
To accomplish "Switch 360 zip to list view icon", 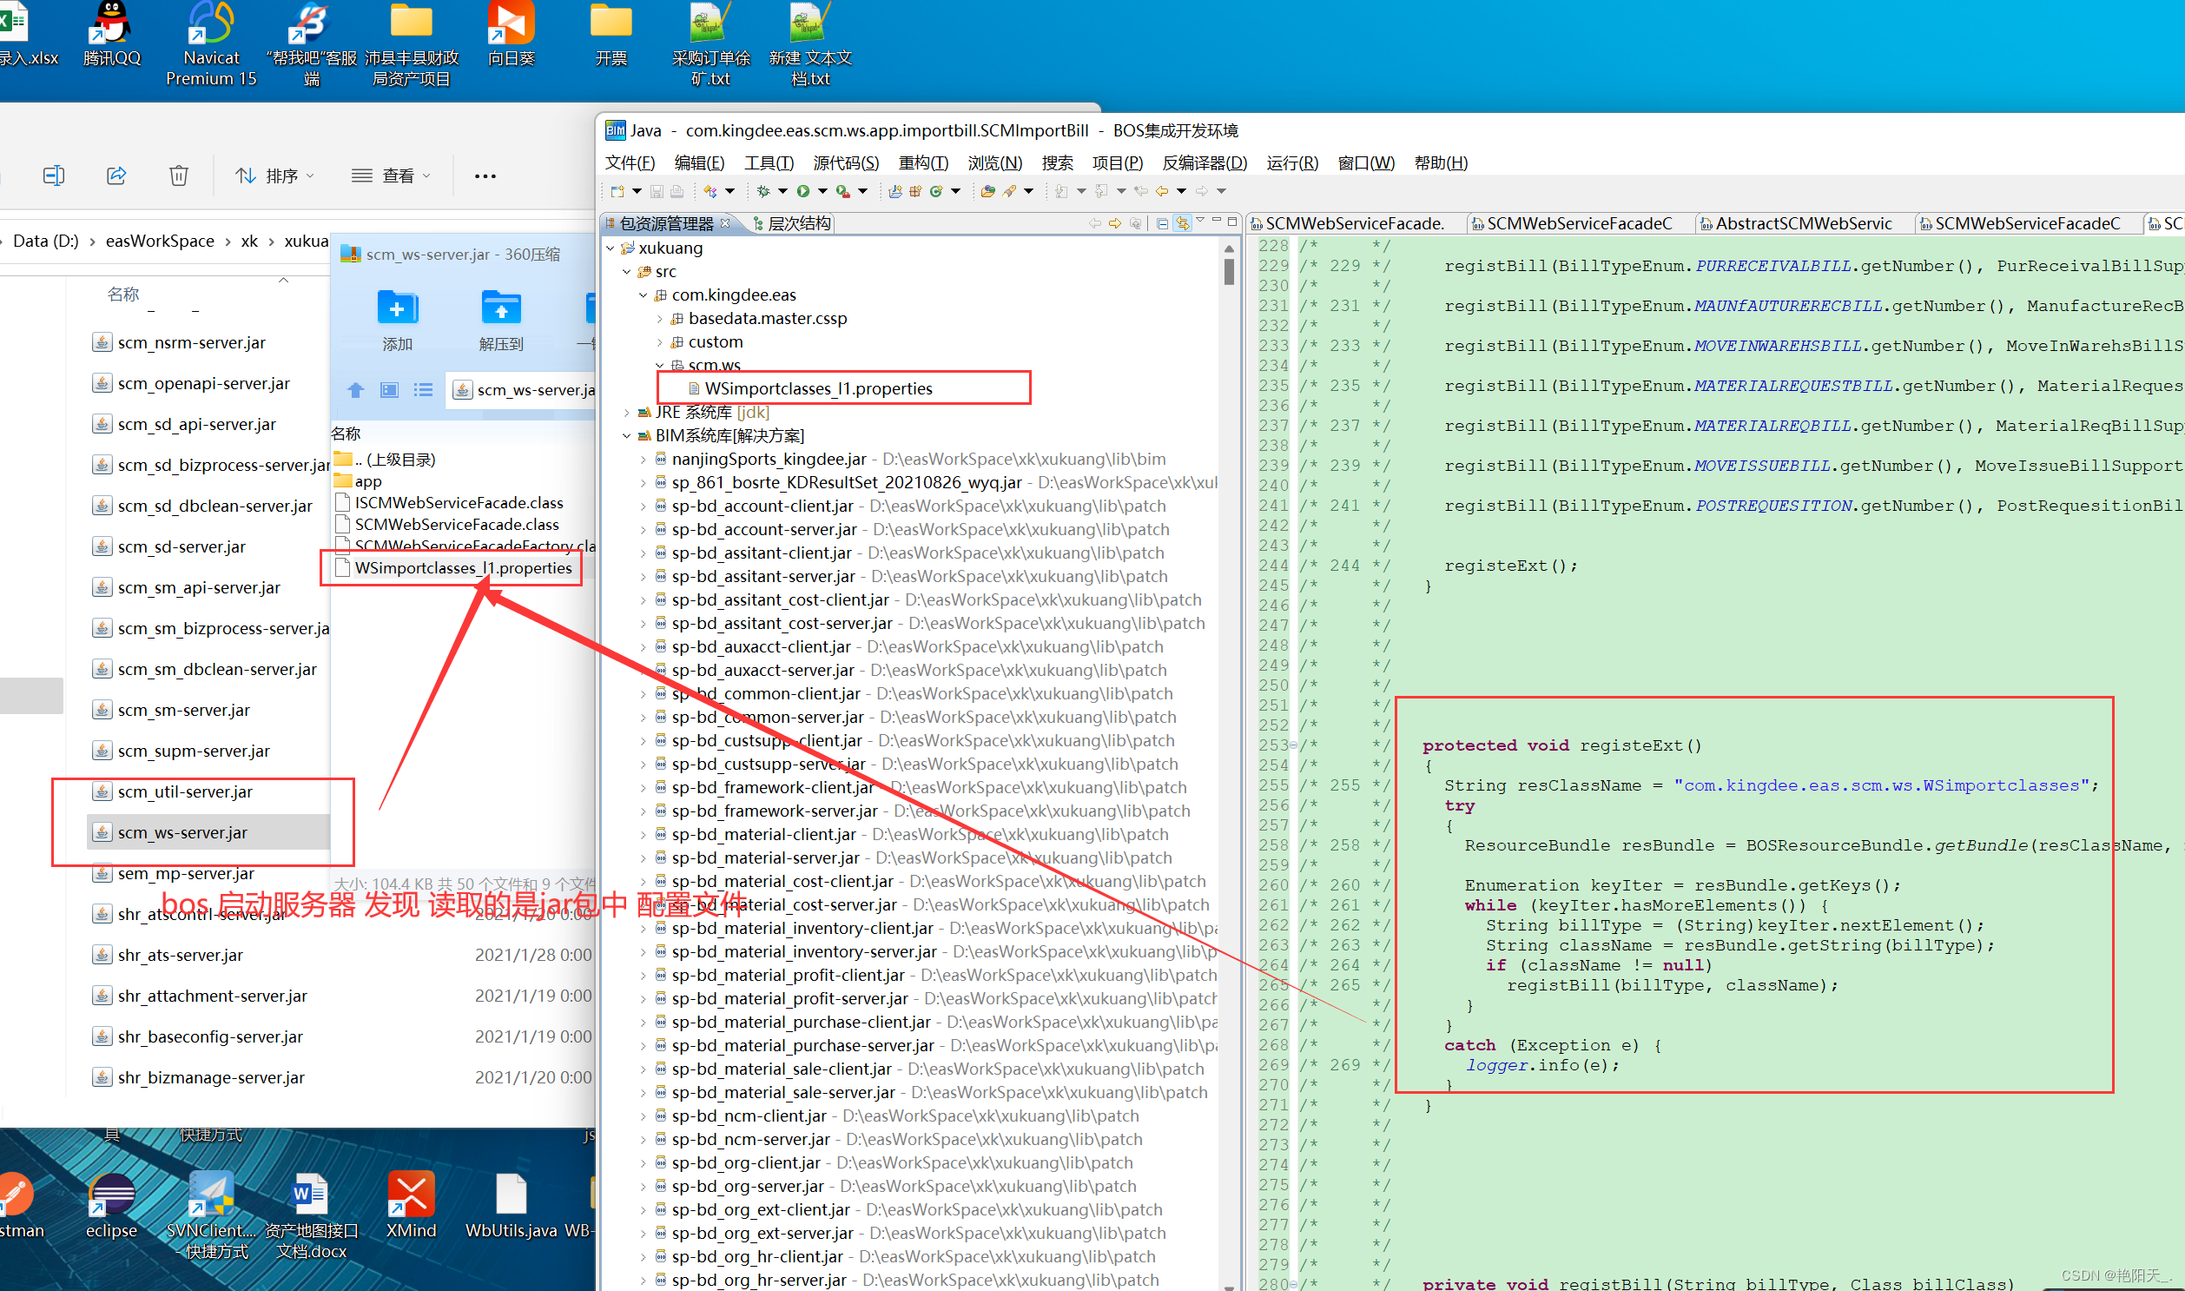I will point(424,390).
